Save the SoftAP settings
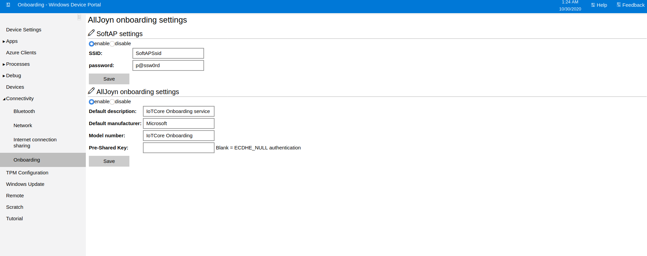 109,79
